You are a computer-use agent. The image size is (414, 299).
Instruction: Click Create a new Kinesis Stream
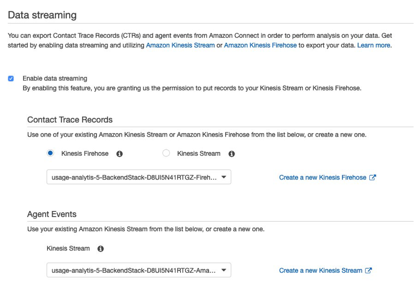coord(320,270)
